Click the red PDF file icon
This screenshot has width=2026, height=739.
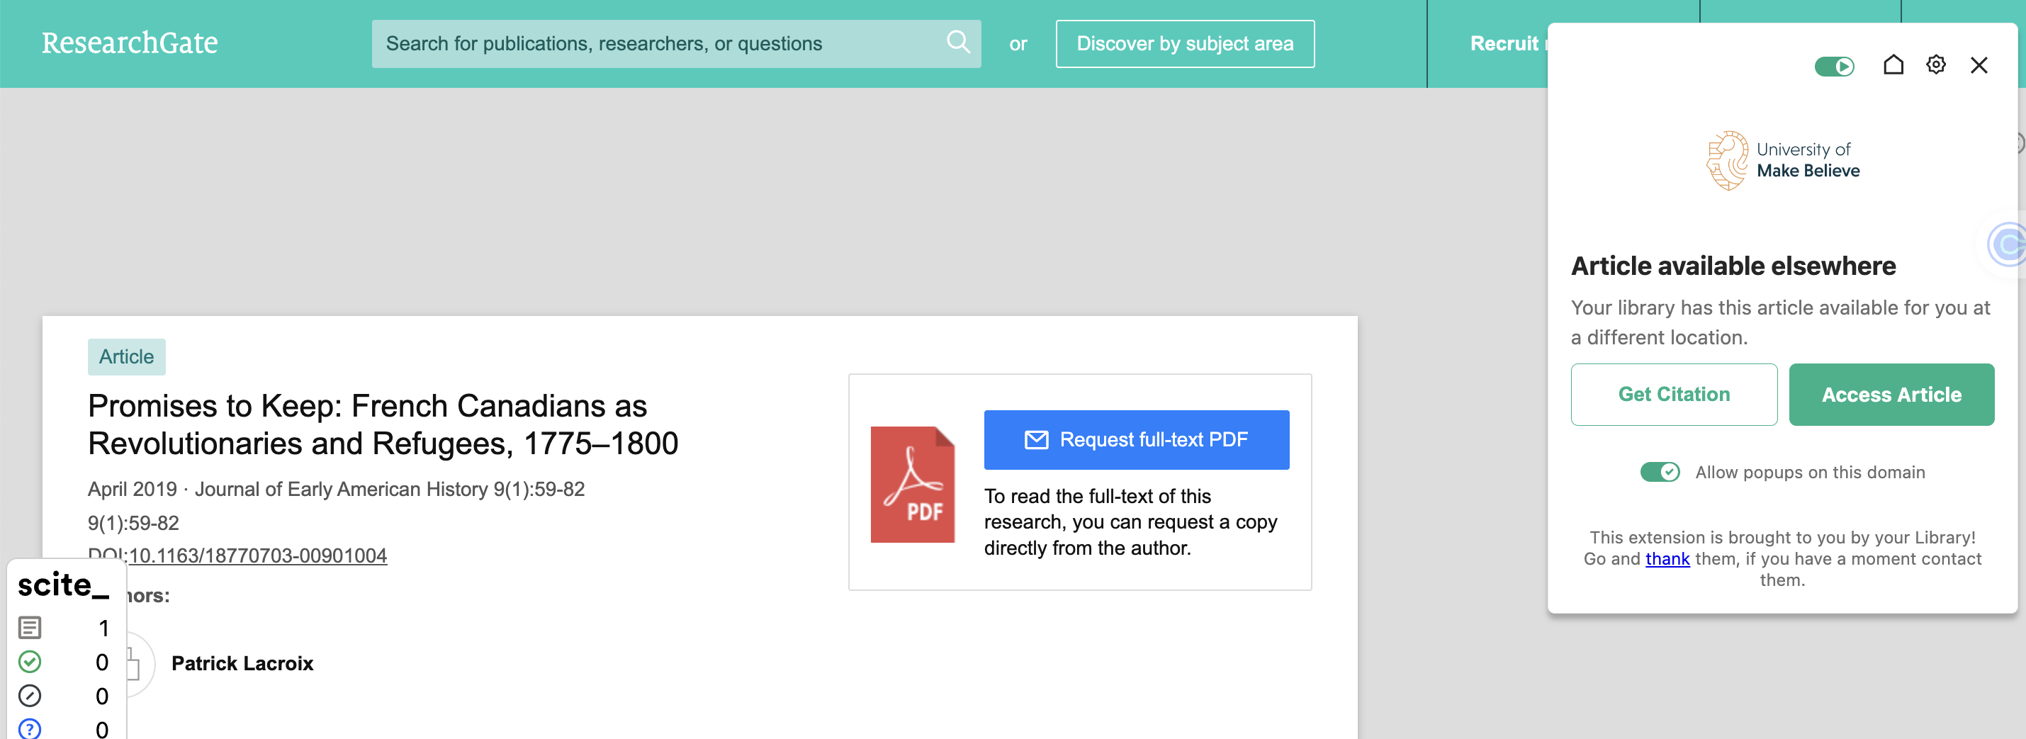click(911, 484)
